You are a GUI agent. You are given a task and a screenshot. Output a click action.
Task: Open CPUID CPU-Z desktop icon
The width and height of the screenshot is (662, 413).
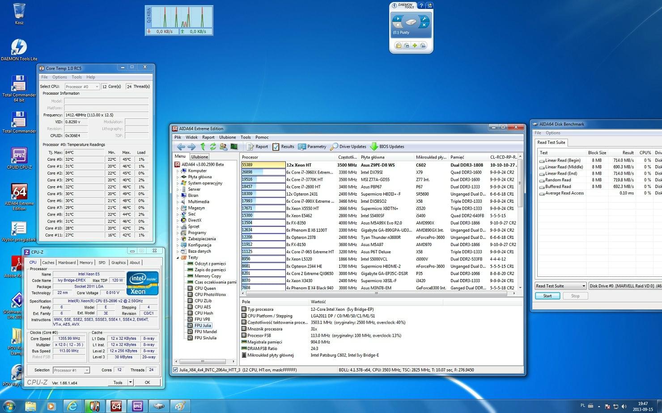[19, 159]
